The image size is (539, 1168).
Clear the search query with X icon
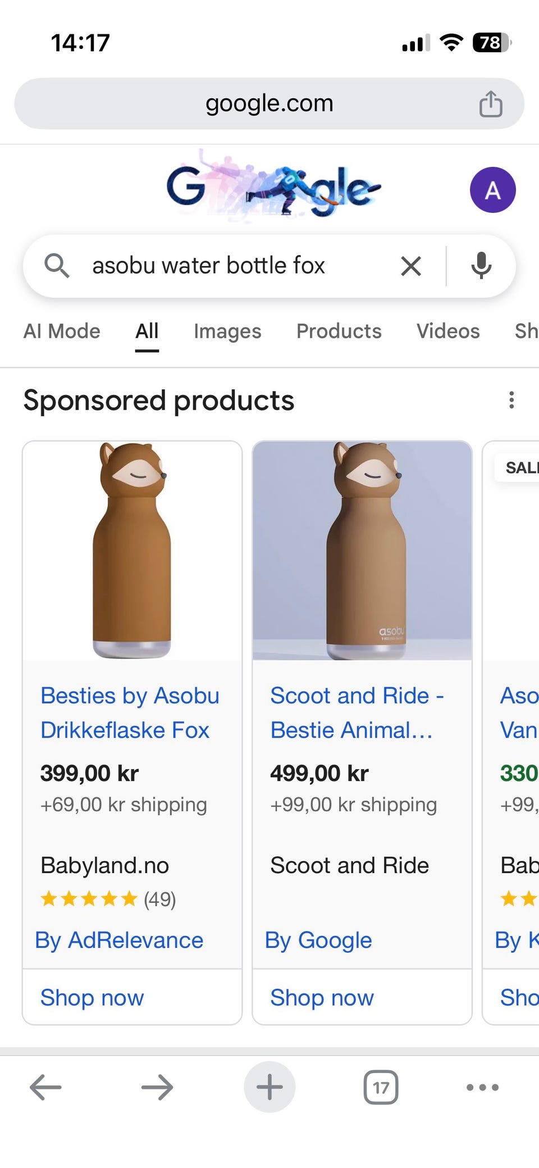[411, 266]
